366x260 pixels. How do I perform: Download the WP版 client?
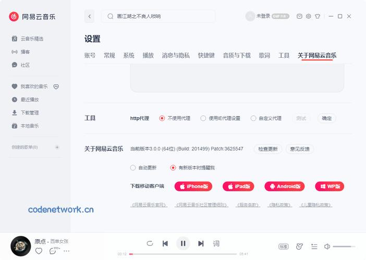(x=330, y=187)
